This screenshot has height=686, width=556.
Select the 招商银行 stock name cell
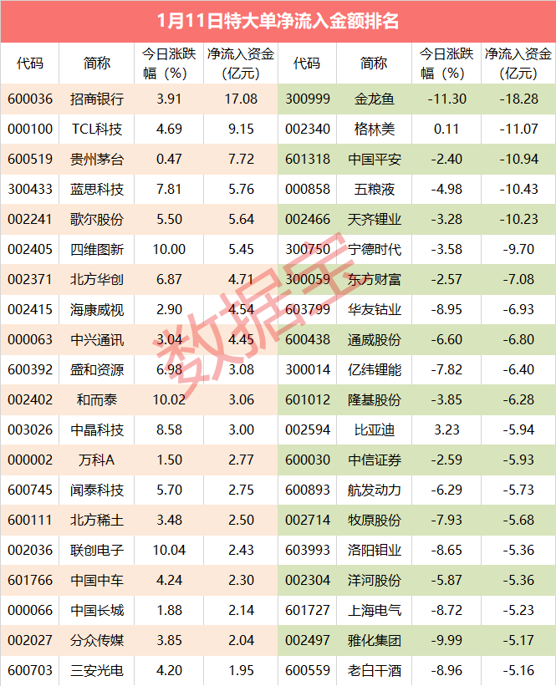97,99
